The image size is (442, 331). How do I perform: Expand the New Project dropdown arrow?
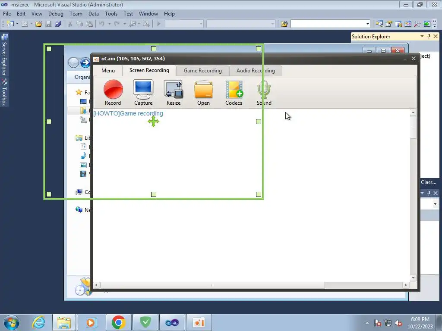(x=17, y=24)
